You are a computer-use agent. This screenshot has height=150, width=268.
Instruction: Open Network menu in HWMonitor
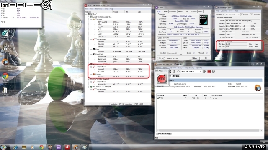coord(98,9)
